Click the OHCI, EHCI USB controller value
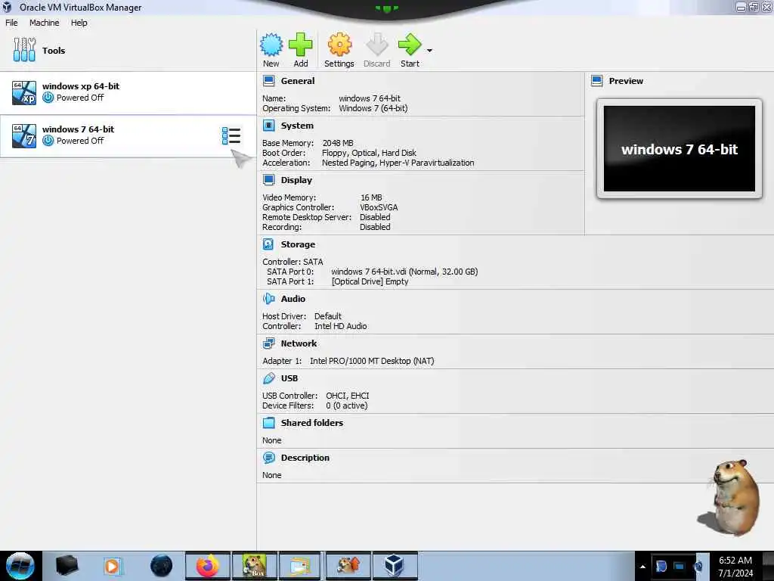Viewport: 774px width, 581px height. coord(348,395)
